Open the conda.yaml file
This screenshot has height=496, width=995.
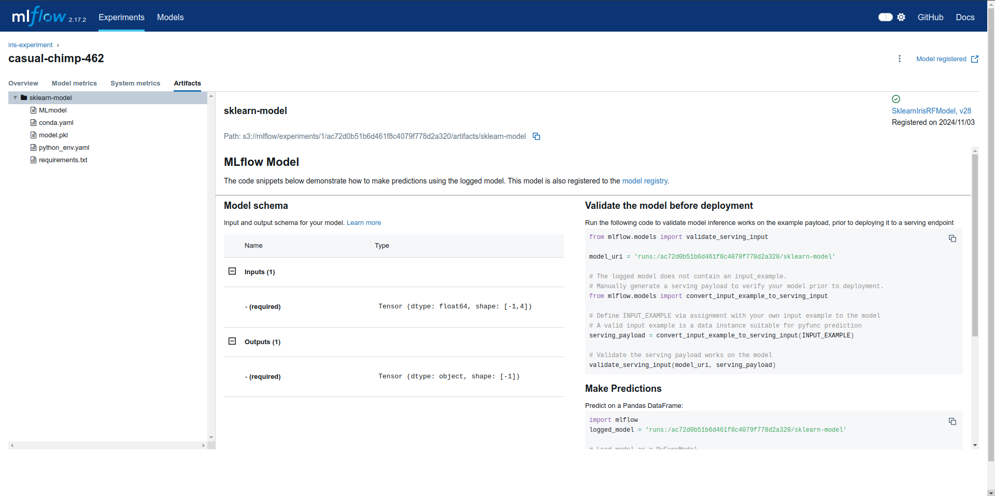[56, 123]
